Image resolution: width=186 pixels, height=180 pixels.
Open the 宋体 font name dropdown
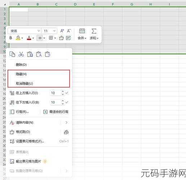point(39,31)
